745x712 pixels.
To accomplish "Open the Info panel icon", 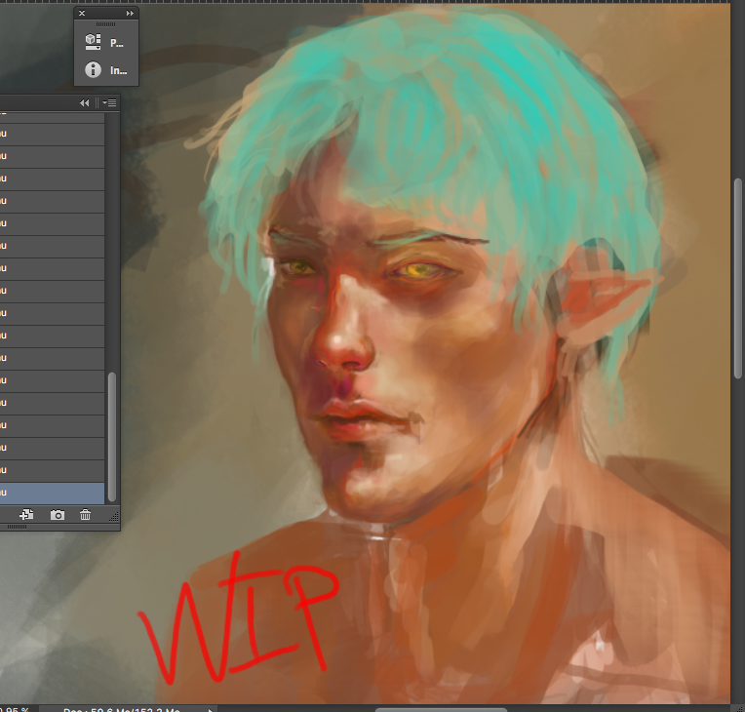I will coord(93,70).
